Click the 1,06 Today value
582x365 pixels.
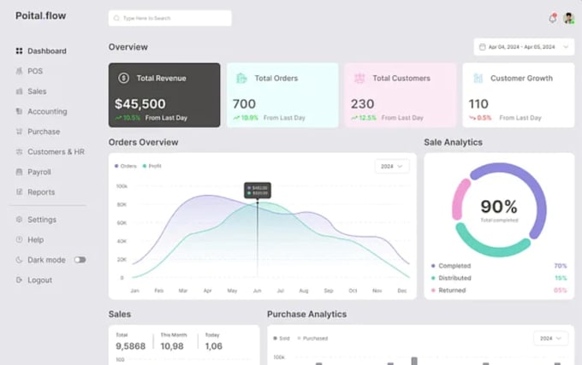coord(214,346)
